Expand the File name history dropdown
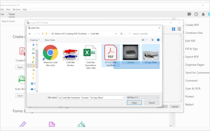The height and width of the screenshot is (131, 210). coord(123,97)
